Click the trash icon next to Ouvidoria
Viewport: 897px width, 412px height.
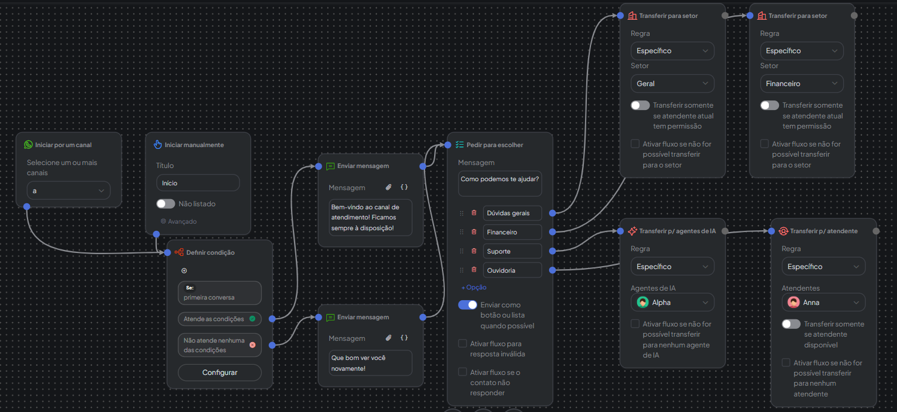474,270
